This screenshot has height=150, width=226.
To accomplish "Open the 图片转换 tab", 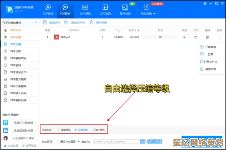I will coord(125,10).
